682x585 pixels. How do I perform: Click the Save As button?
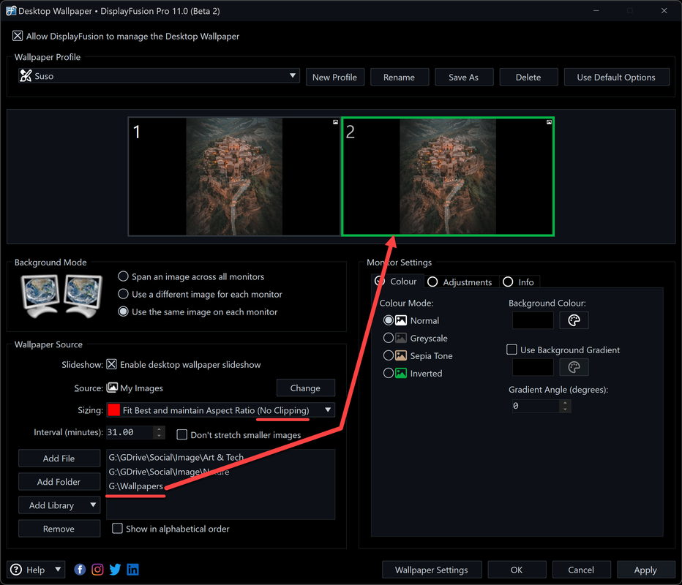pyautogui.click(x=464, y=78)
